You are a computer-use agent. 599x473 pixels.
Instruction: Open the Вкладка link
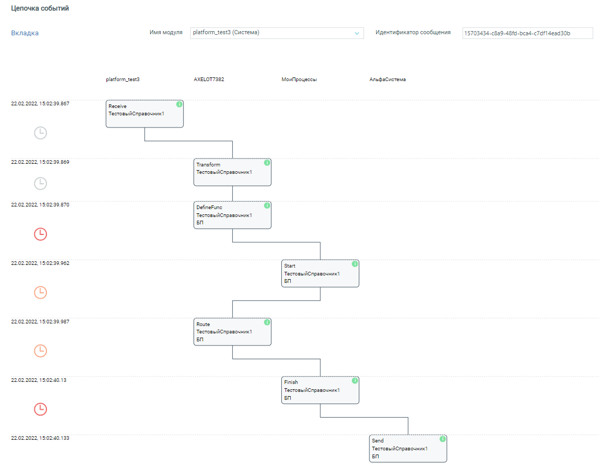click(25, 33)
